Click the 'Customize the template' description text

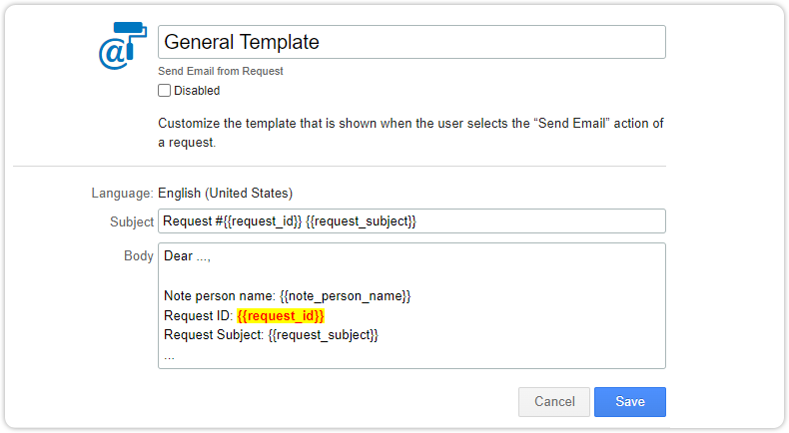coord(410,133)
